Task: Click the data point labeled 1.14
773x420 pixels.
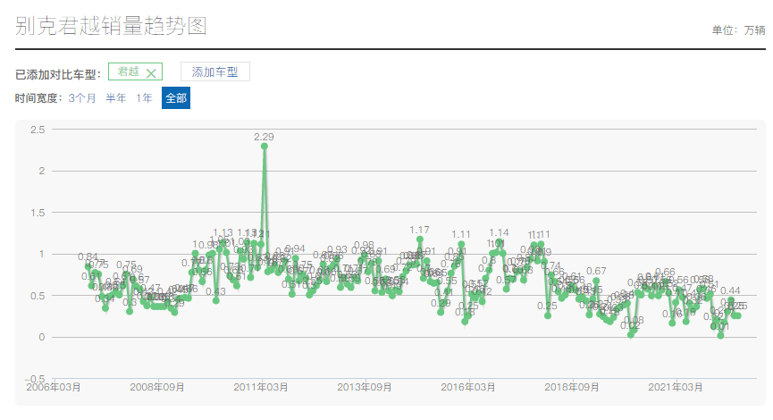Action: 499,242
